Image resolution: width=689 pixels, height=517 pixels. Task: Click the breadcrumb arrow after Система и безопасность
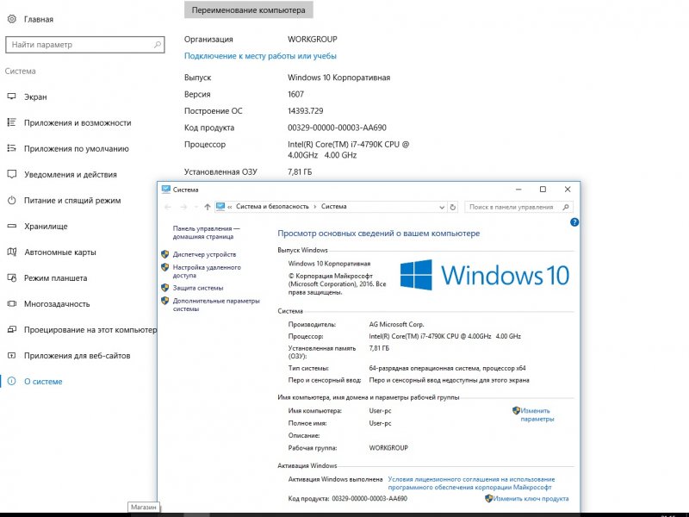[x=315, y=207]
